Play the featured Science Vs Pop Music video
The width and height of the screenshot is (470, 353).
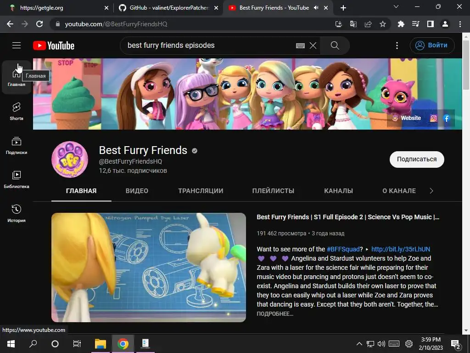[x=149, y=268]
